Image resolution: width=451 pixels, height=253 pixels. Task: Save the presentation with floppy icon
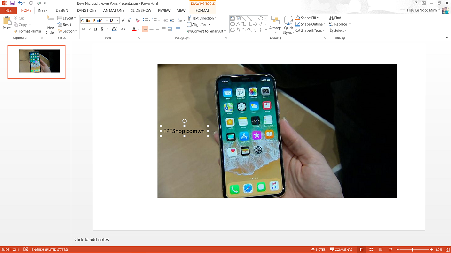[12, 3]
